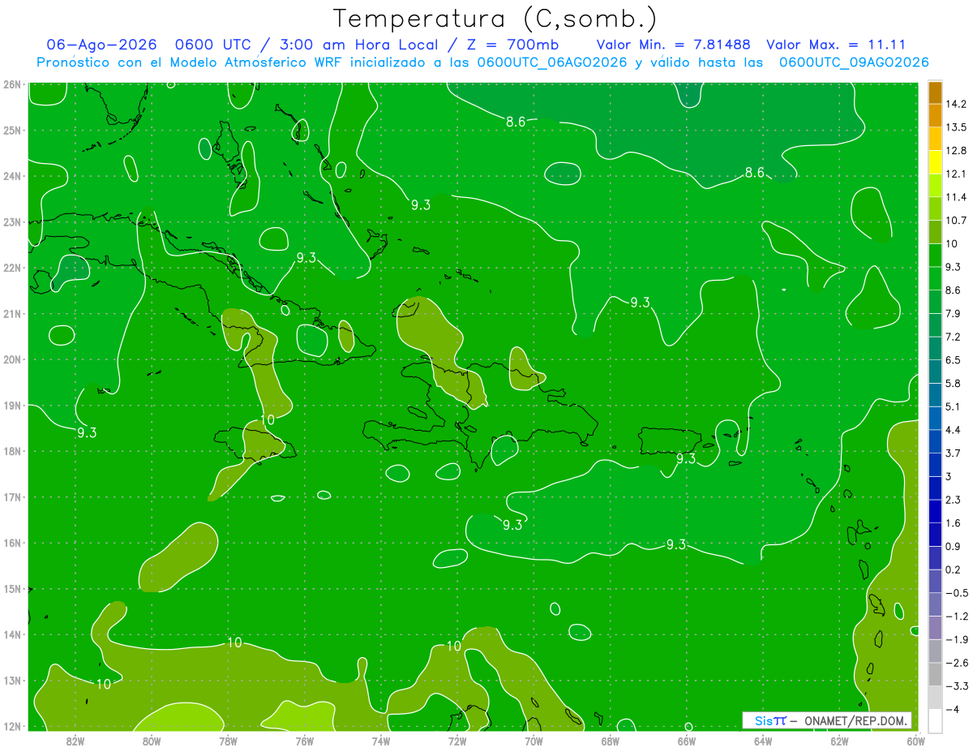The width and height of the screenshot is (973, 752).
Task: Select the valid-until stamp "0600UTC_09AGO2026"
Action: 854,62
